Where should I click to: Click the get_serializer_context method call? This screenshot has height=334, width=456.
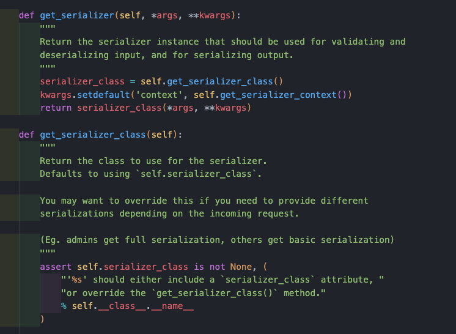pyautogui.click(x=285, y=95)
